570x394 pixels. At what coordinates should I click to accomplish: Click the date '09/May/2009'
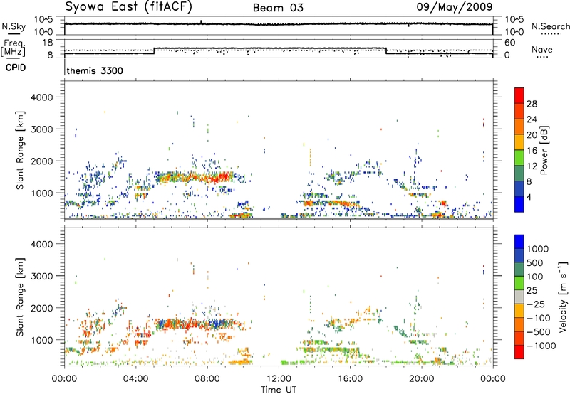tap(455, 7)
